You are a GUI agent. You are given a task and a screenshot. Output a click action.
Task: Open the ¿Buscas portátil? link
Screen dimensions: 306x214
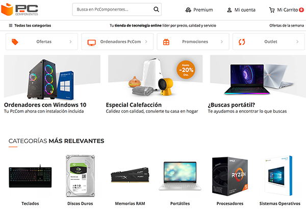coord(232,105)
